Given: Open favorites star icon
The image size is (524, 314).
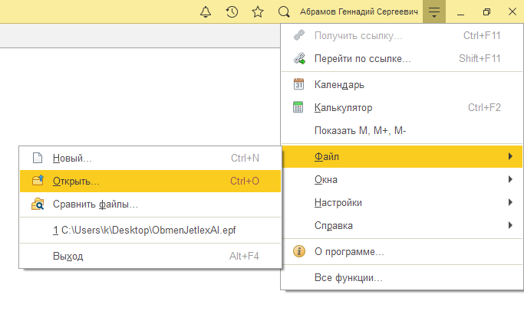Looking at the screenshot, I should [x=258, y=12].
